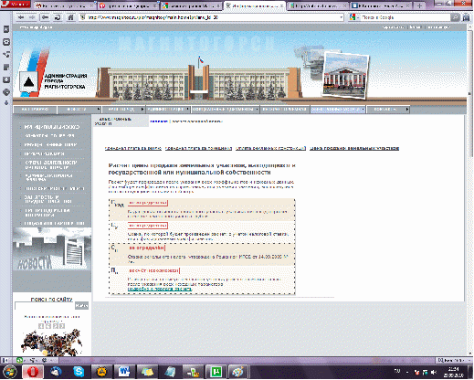Click the orange AIMP player icon in the taskbar
Viewport: 474px width, 380px height.
point(101,372)
